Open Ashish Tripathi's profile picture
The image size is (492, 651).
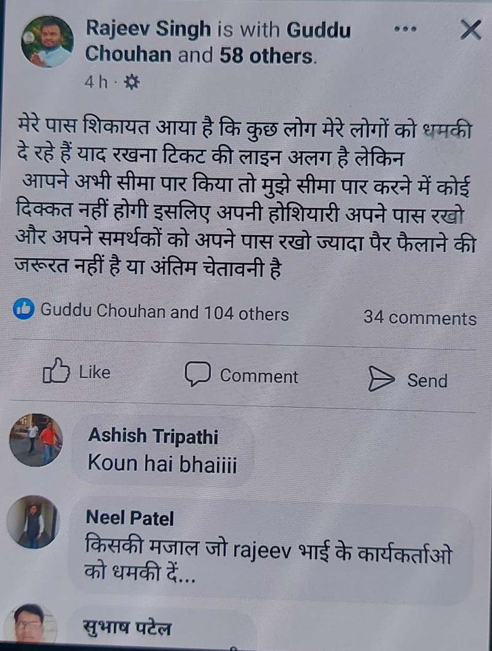coord(36,440)
